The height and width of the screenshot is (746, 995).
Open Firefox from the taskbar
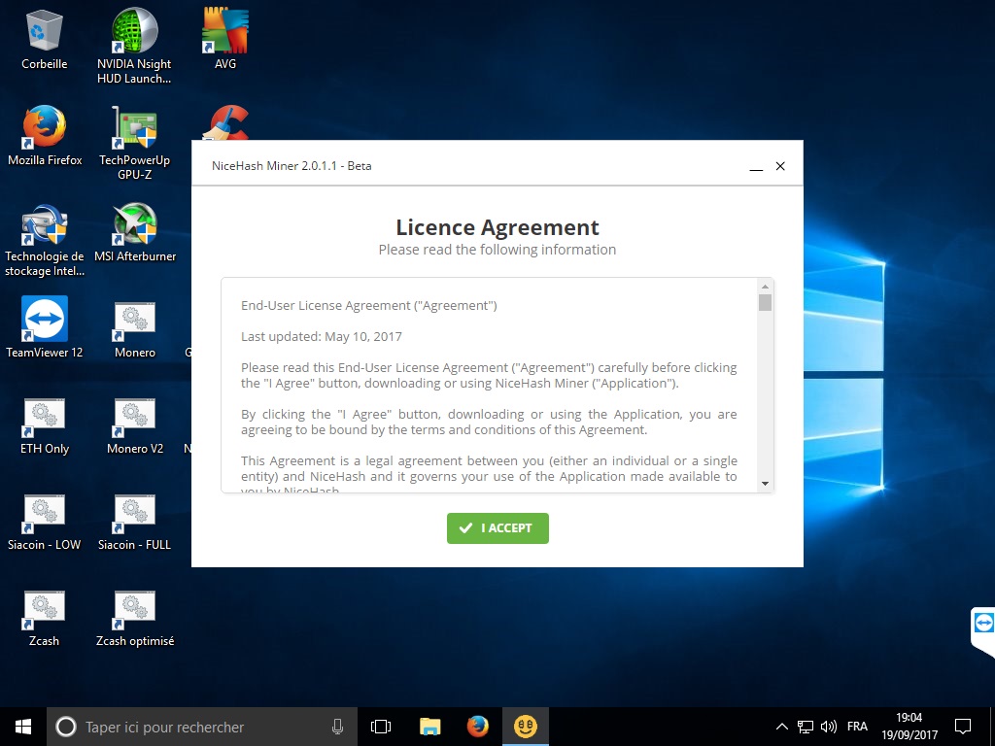click(x=478, y=727)
